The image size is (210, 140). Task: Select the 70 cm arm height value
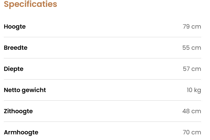[x=192, y=132]
